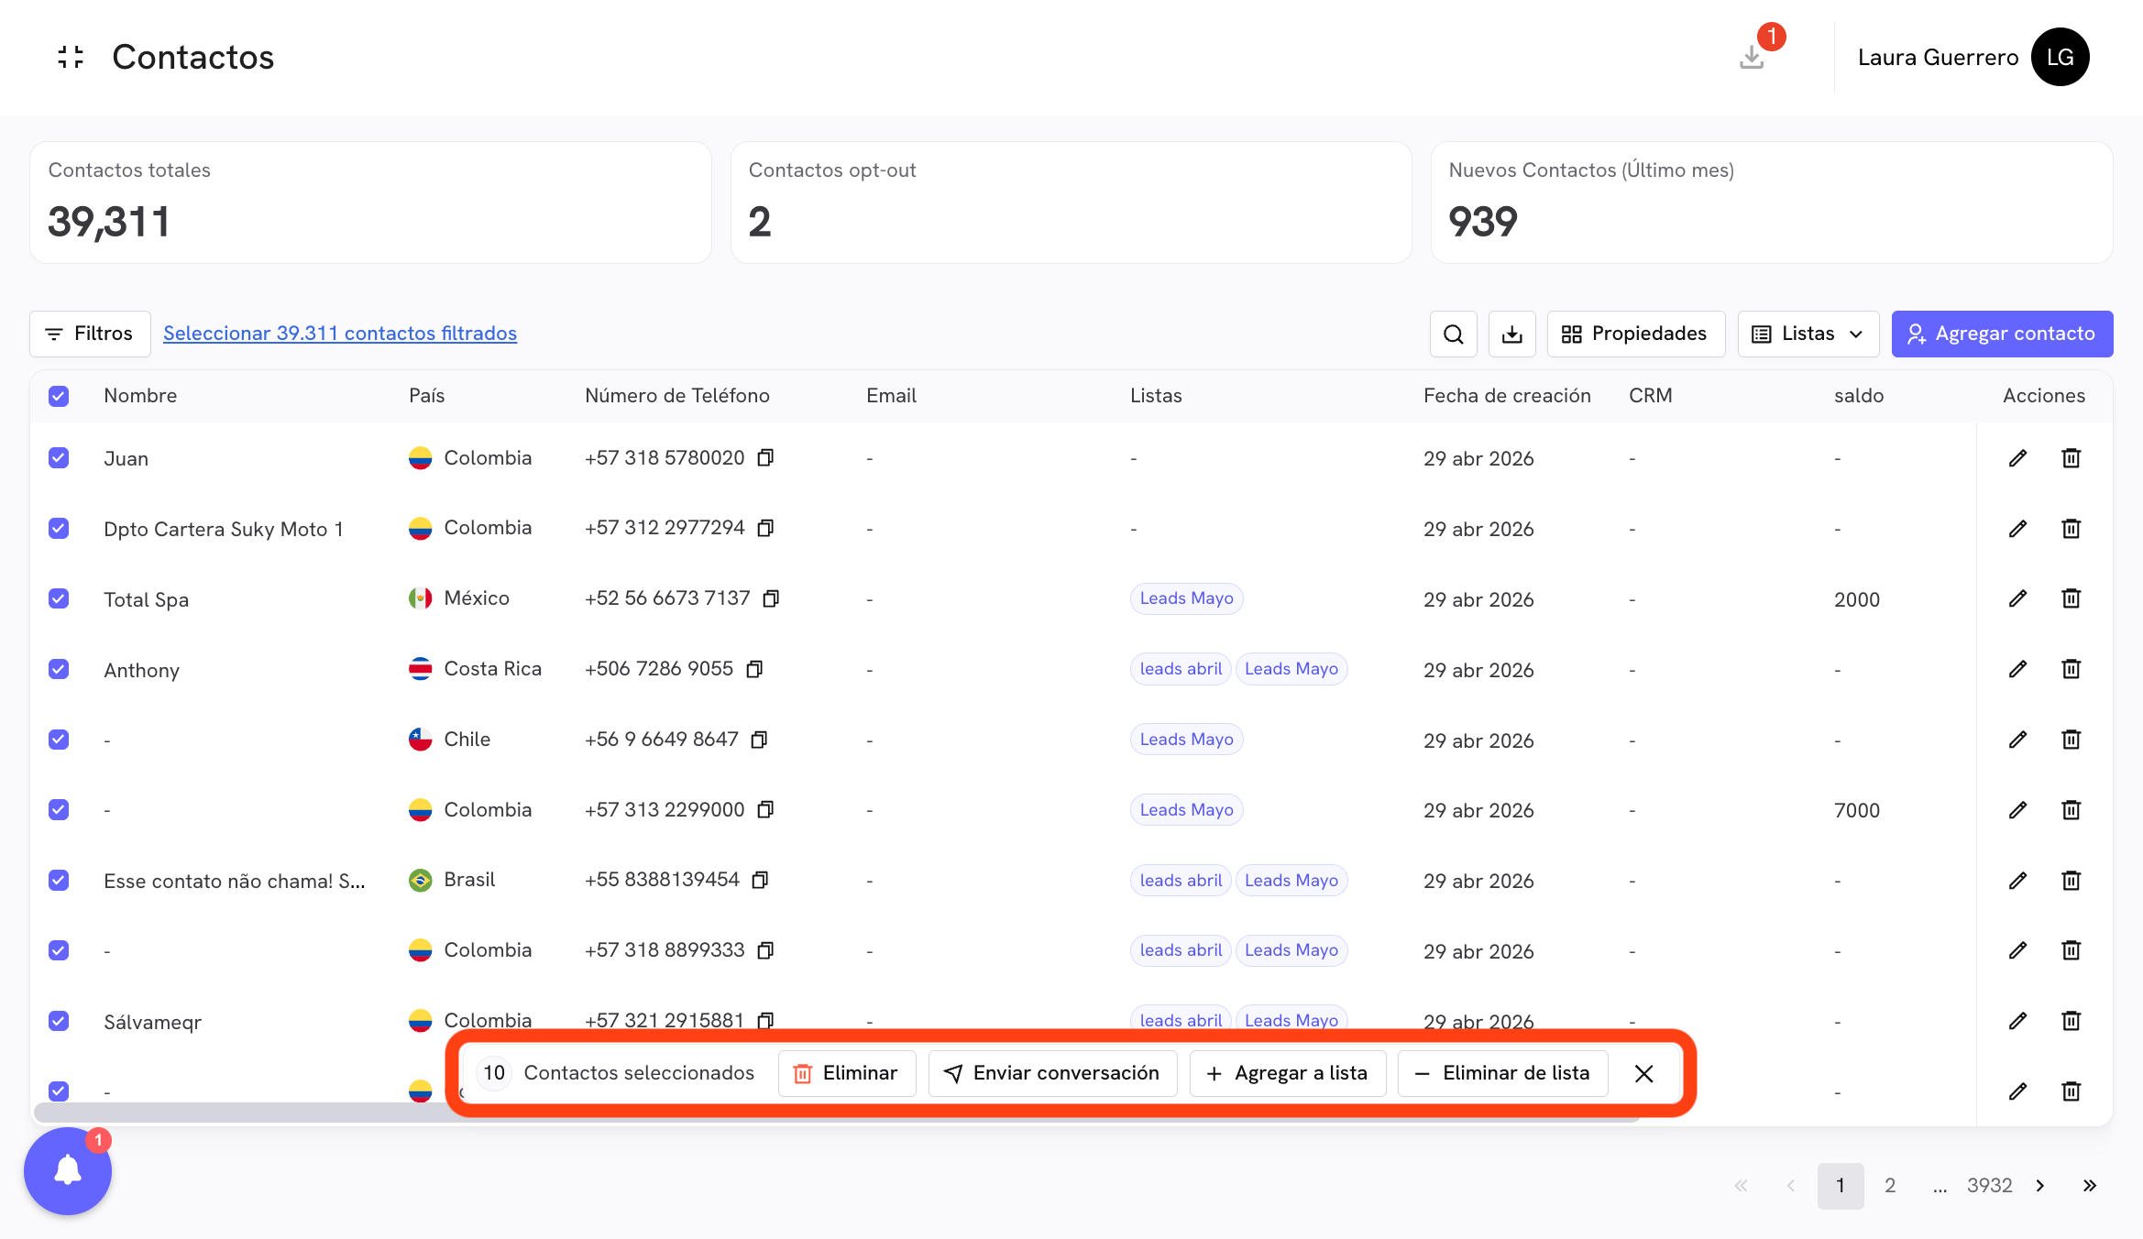Image resolution: width=2143 pixels, height=1239 pixels.
Task: Delete Anthony contact
Action: pyautogui.click(x=2071, y=669)
